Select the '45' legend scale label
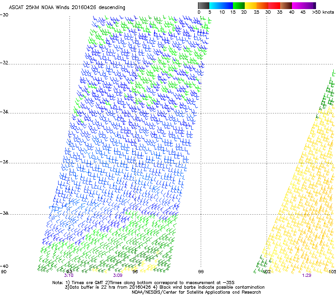This screenshot has height=295, width=336. click(303, 12)
